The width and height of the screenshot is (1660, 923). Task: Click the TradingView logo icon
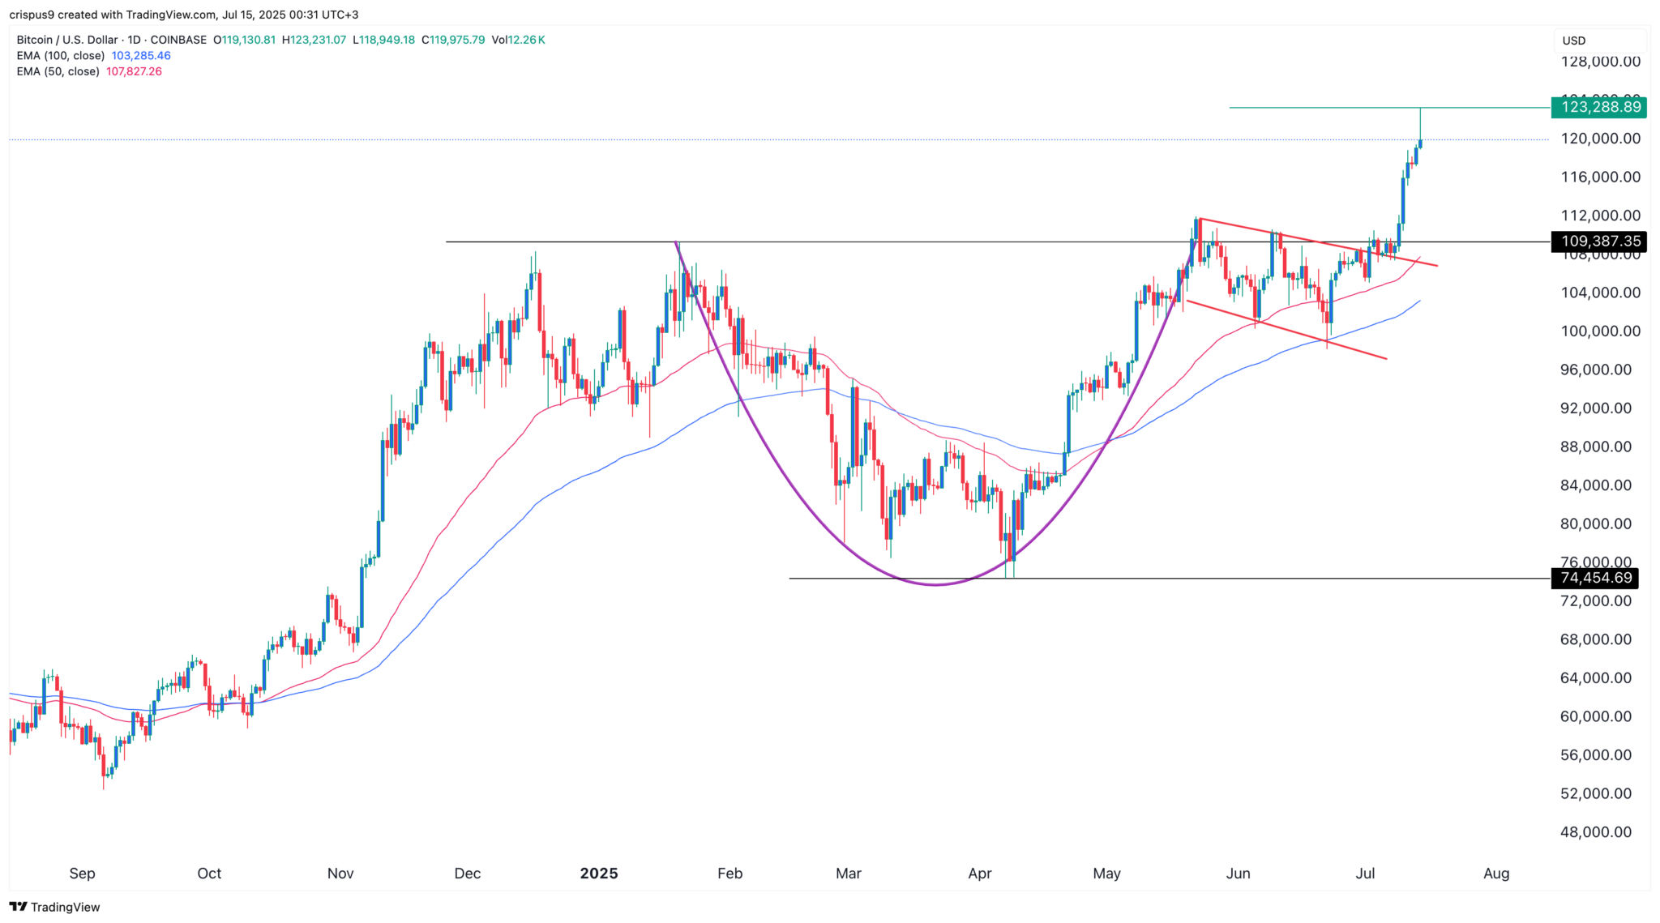[x=18, y=907]
